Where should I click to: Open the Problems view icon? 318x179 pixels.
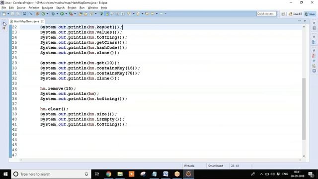(x=314, y=56)
